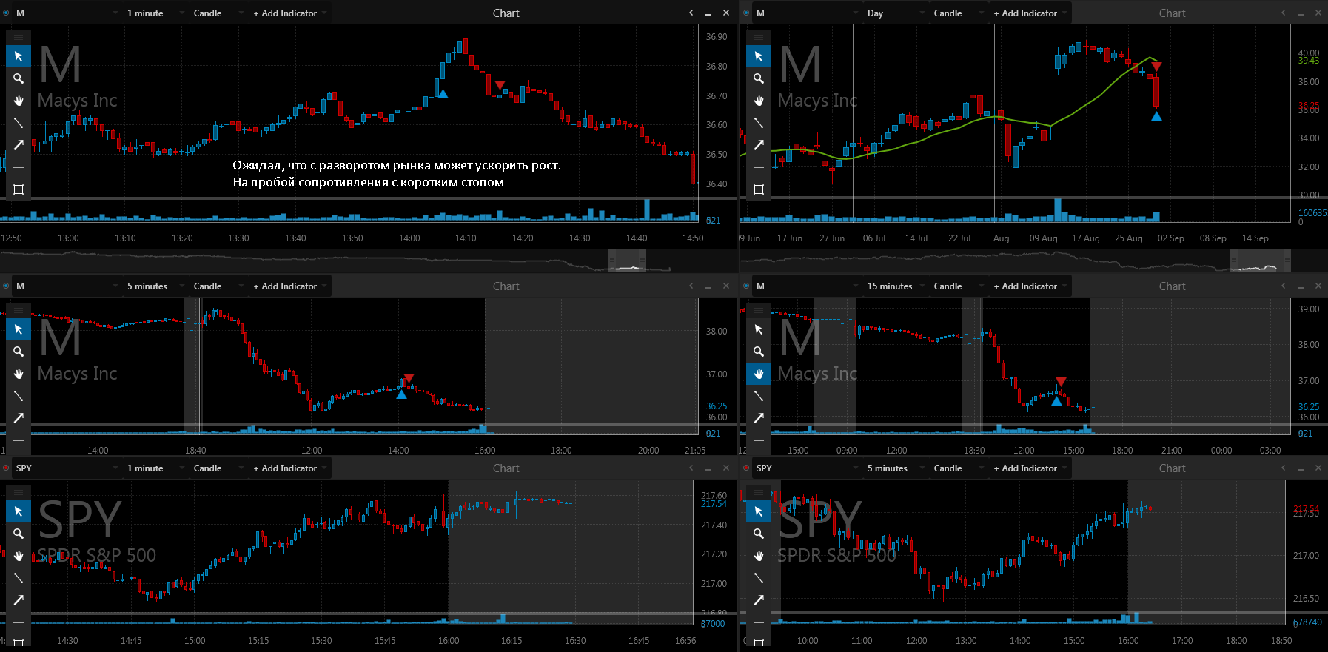This screenshot has height=652, width=1328.
Task: Choose the trend line tool in M 1 minute chart
Action: click(x=19, y=123)
